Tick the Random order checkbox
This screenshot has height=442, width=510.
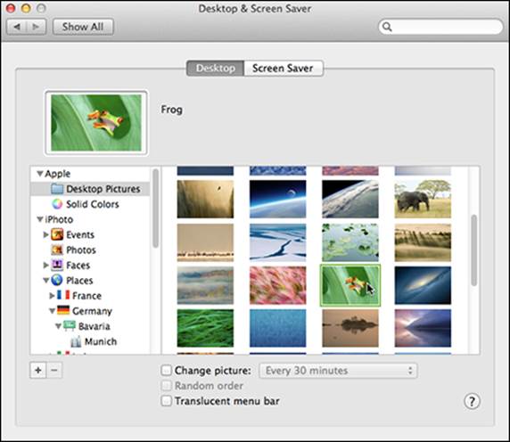[166, 386]
